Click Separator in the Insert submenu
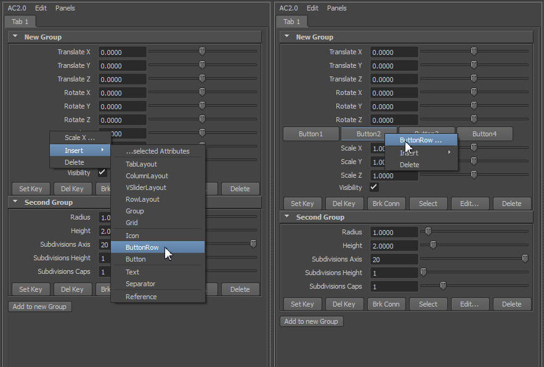The image size is (544, 367). click(140, 284)
